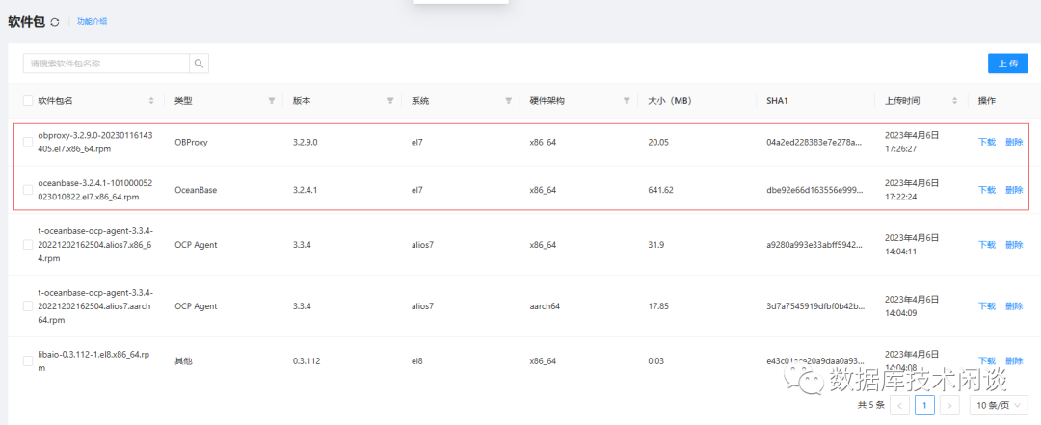Click the 641.62 size value
The image size is (1041, 425).
[x=660, y=190]
